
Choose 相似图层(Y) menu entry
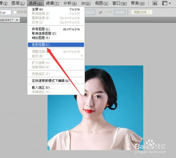coord(56,38)
